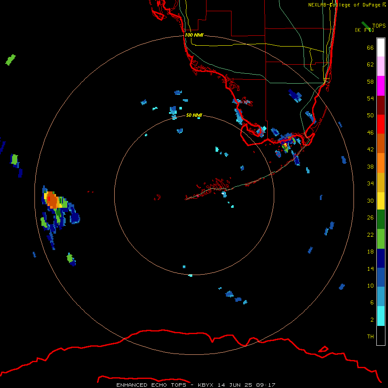388x388 pixels.
Task: Click the legend value "10"
Action: [x=370, y=286]
